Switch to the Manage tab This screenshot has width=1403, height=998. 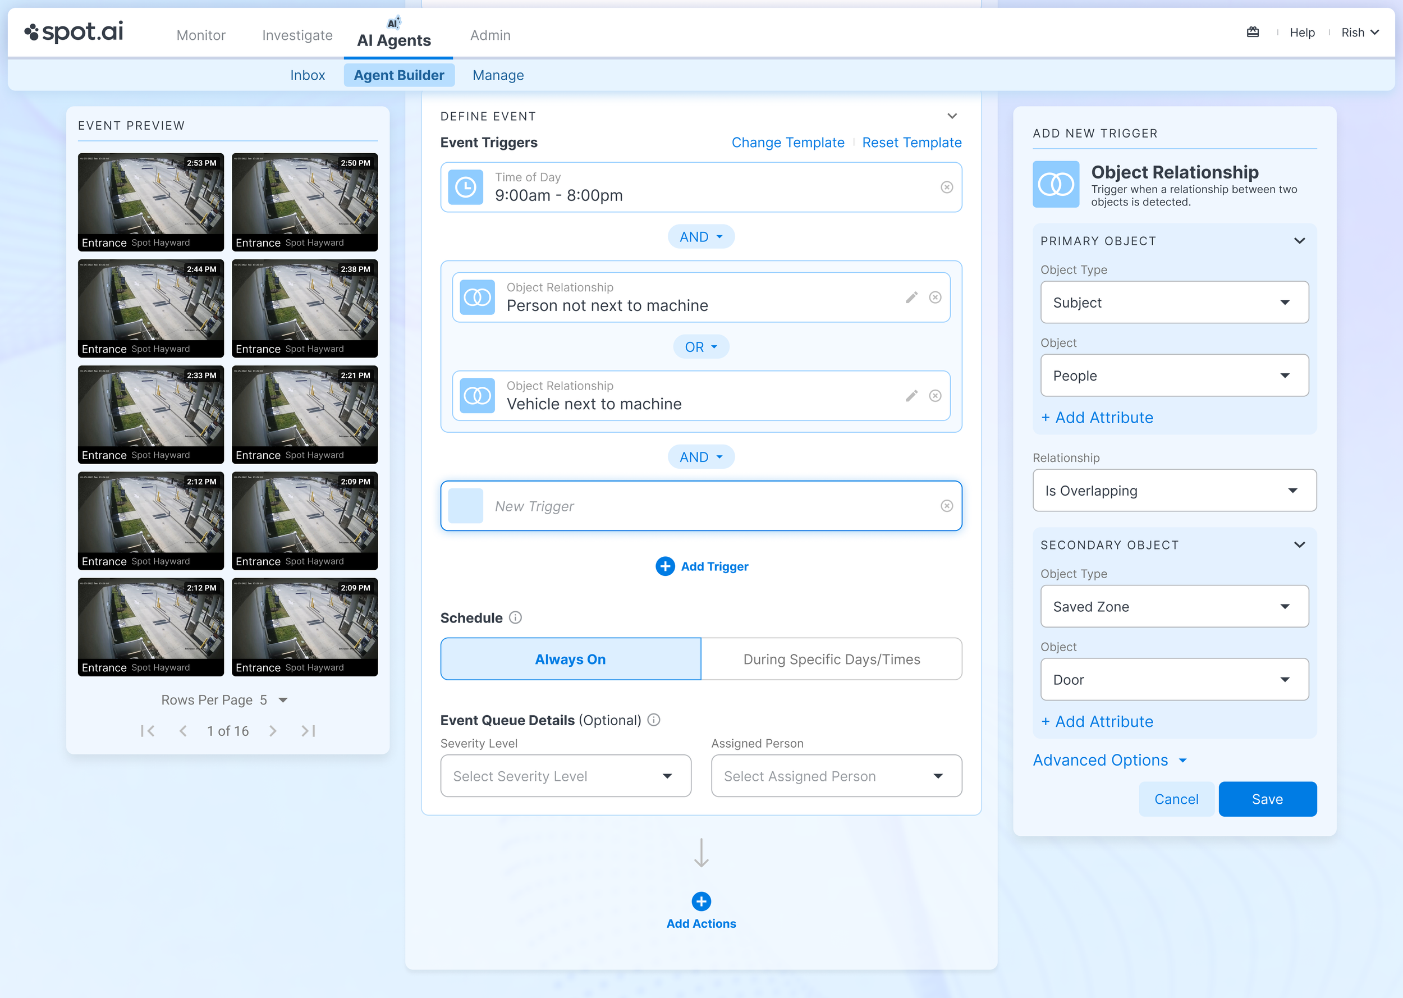pos(498,75)
